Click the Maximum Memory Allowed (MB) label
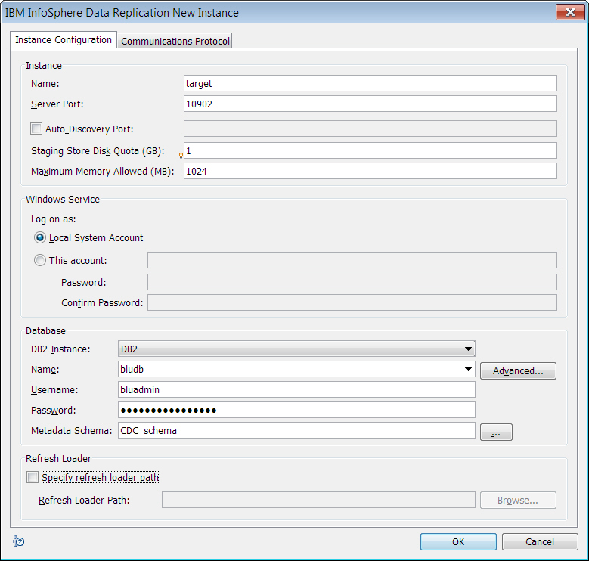Image resolution: width=589 pixels, height=561 pixels. tap(103, 171)
